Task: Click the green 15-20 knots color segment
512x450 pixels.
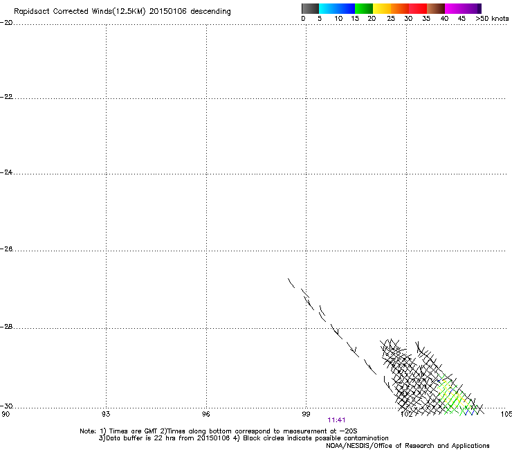Action: tap(364, 8)
